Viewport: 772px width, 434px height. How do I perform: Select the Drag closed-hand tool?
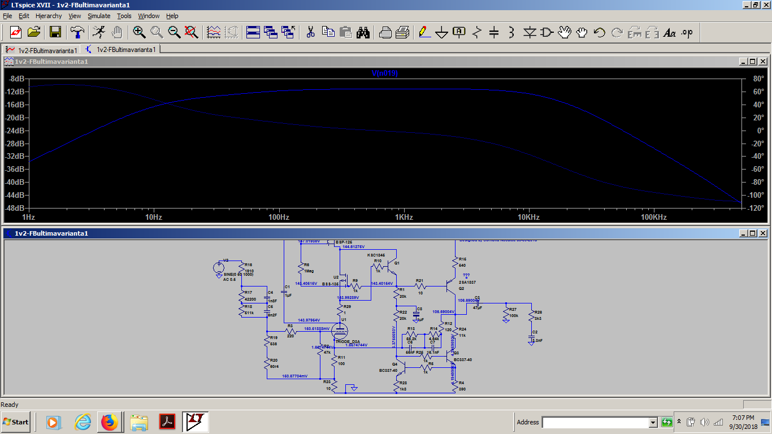582,32
